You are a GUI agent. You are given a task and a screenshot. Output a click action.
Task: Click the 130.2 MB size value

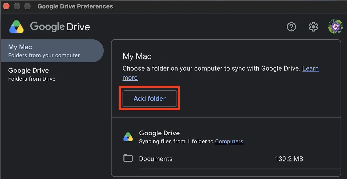[289, 159]
